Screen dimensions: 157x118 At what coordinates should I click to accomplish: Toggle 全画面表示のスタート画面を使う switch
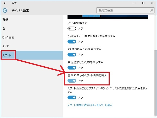[72, 81]
